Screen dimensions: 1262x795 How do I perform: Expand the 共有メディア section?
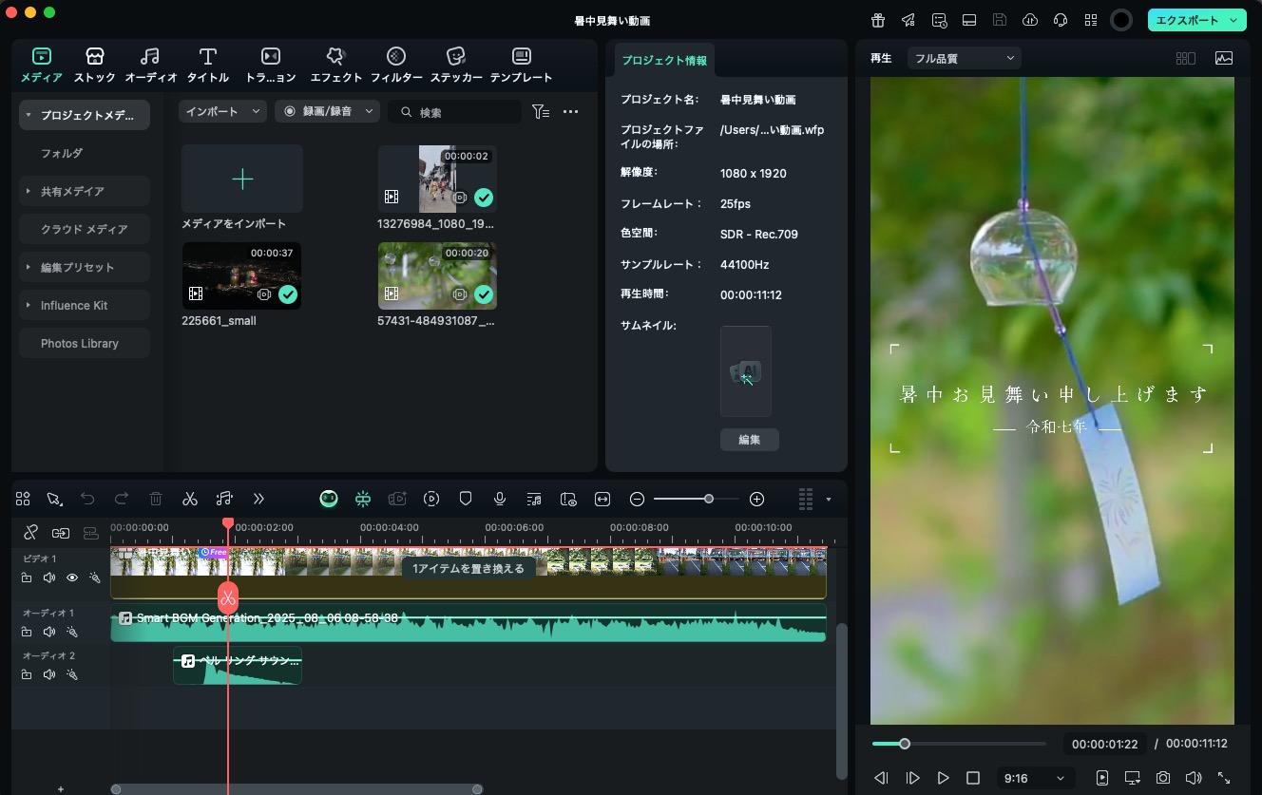point(29,191)
